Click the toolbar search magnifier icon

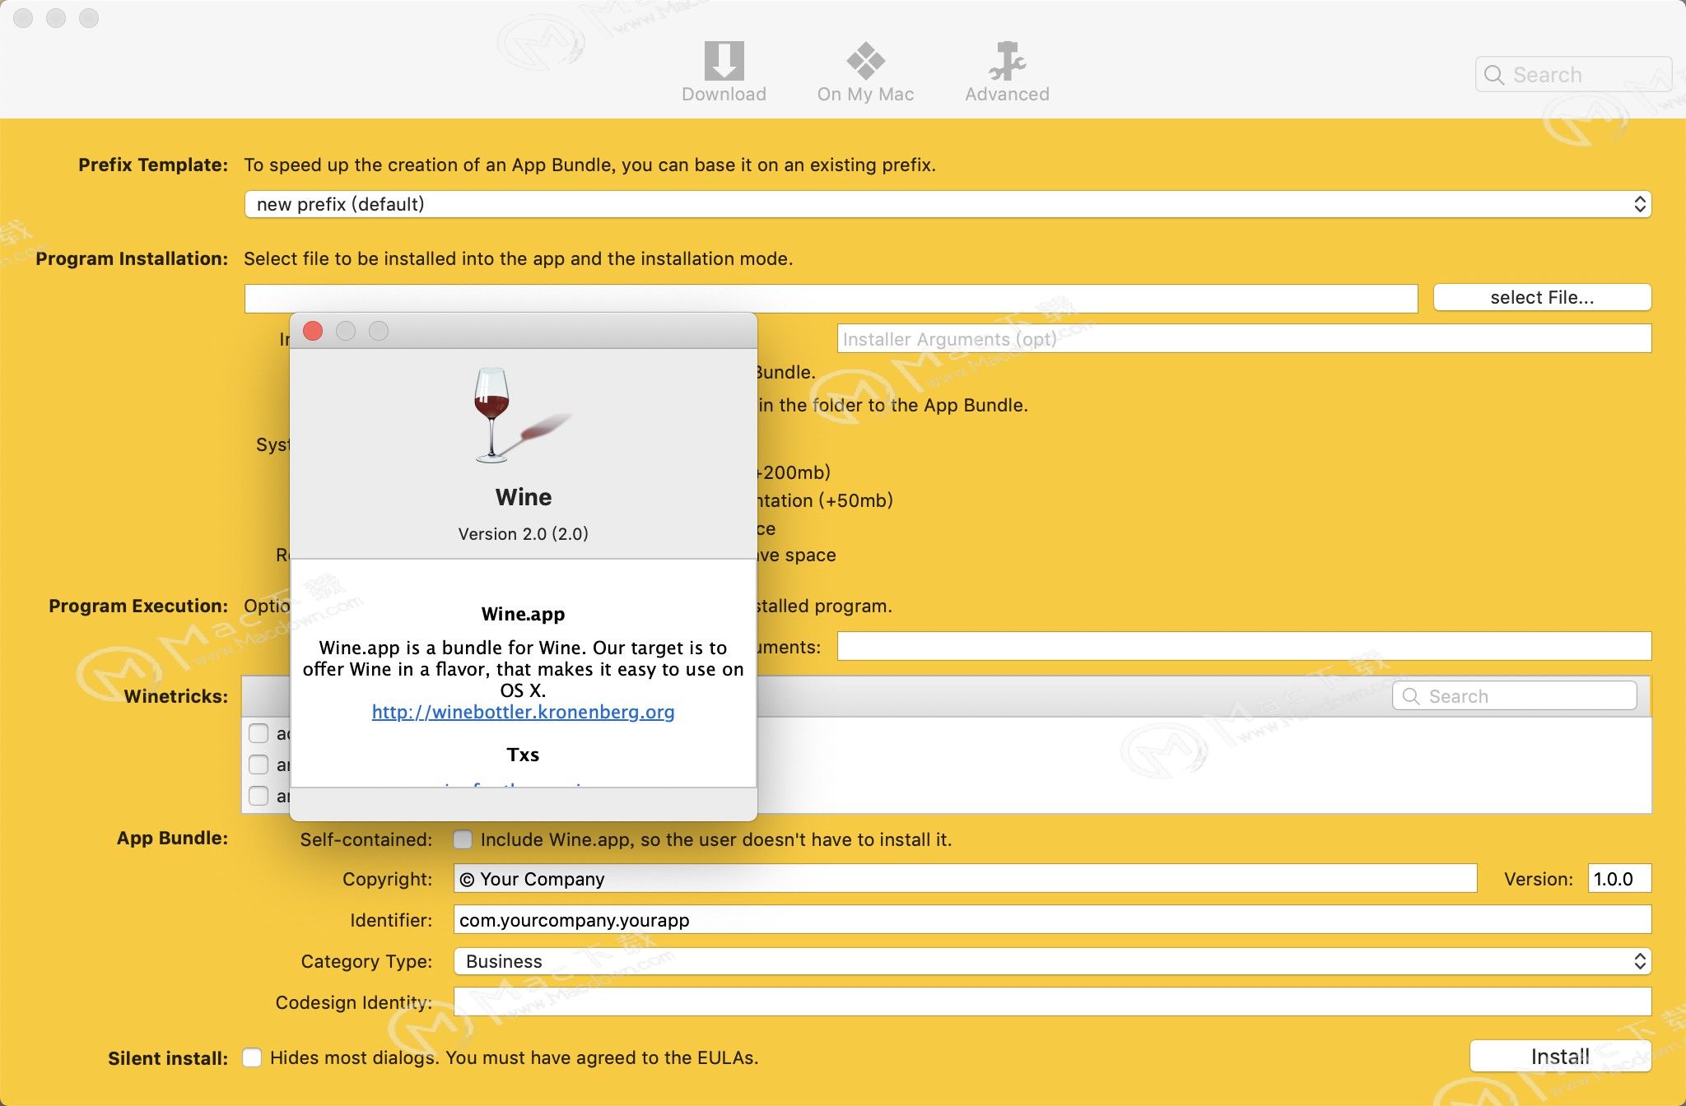[1493, 75]
